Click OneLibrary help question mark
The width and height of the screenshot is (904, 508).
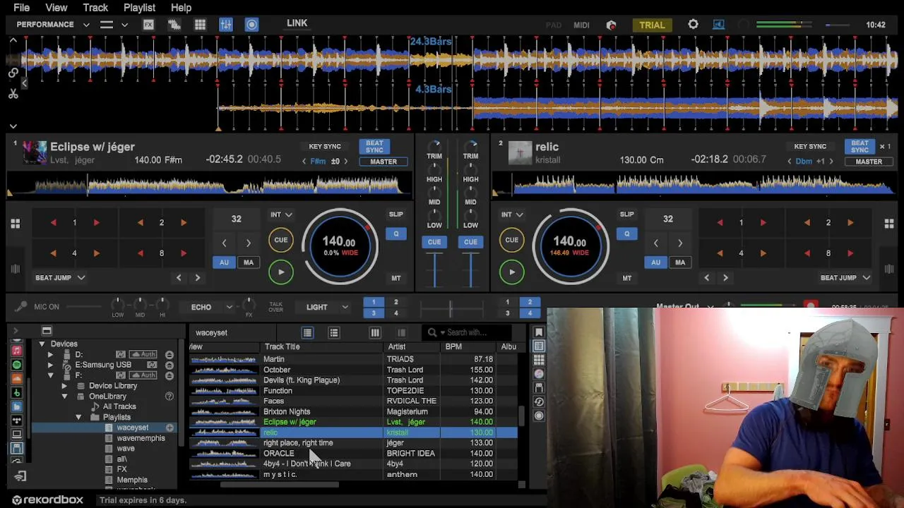(169, 397)
